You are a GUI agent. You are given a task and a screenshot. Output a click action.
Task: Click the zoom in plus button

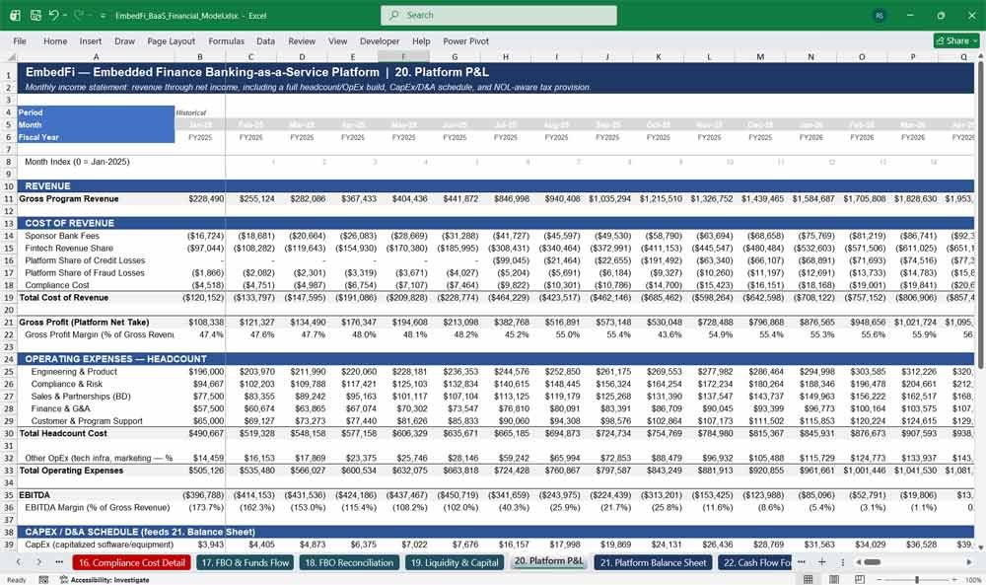[x=954, y=579]
